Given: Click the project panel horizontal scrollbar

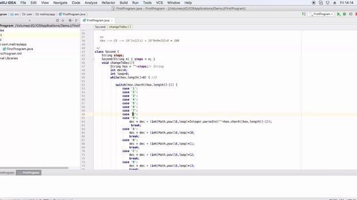Looking at the screenshot, I should click(x=34, y=168).
